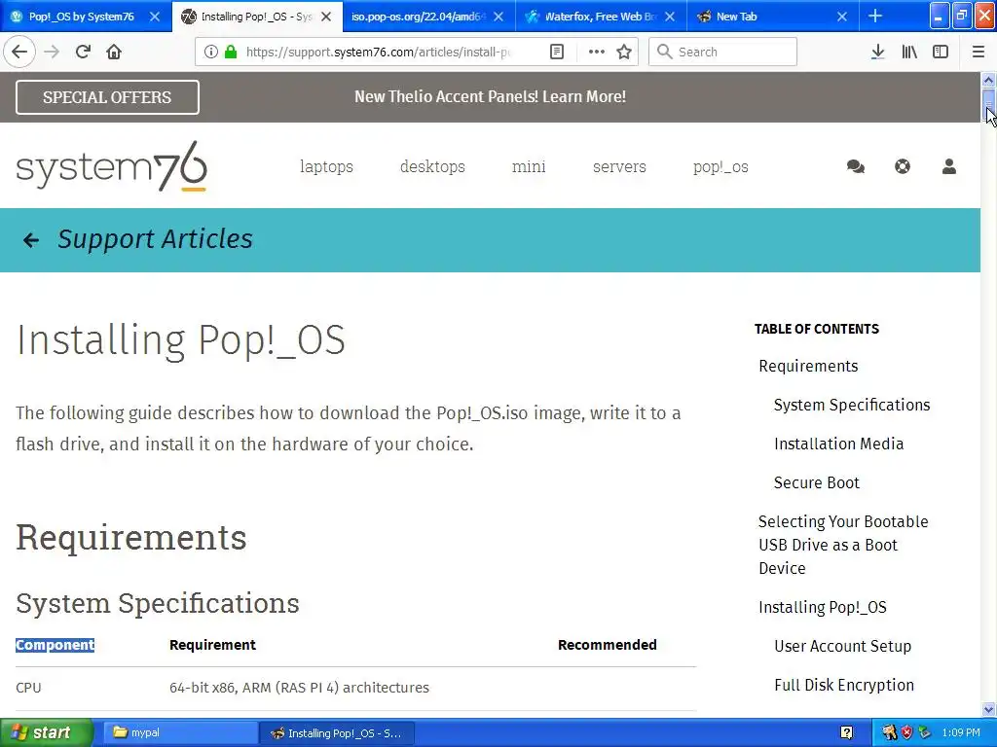Image resolution: width=997 pixels, height=747 pixels.
Task: Click the URL address bar
Action: [379, 53]
